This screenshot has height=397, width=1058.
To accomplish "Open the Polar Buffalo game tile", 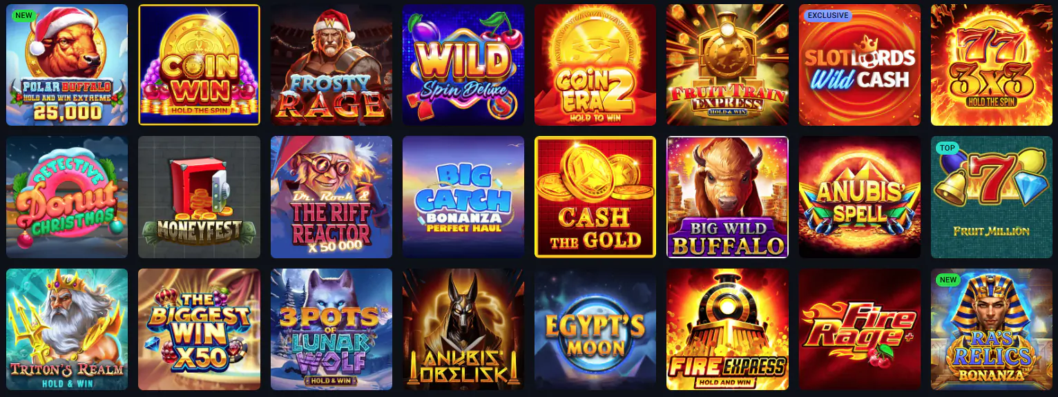I will pos(67,65).
